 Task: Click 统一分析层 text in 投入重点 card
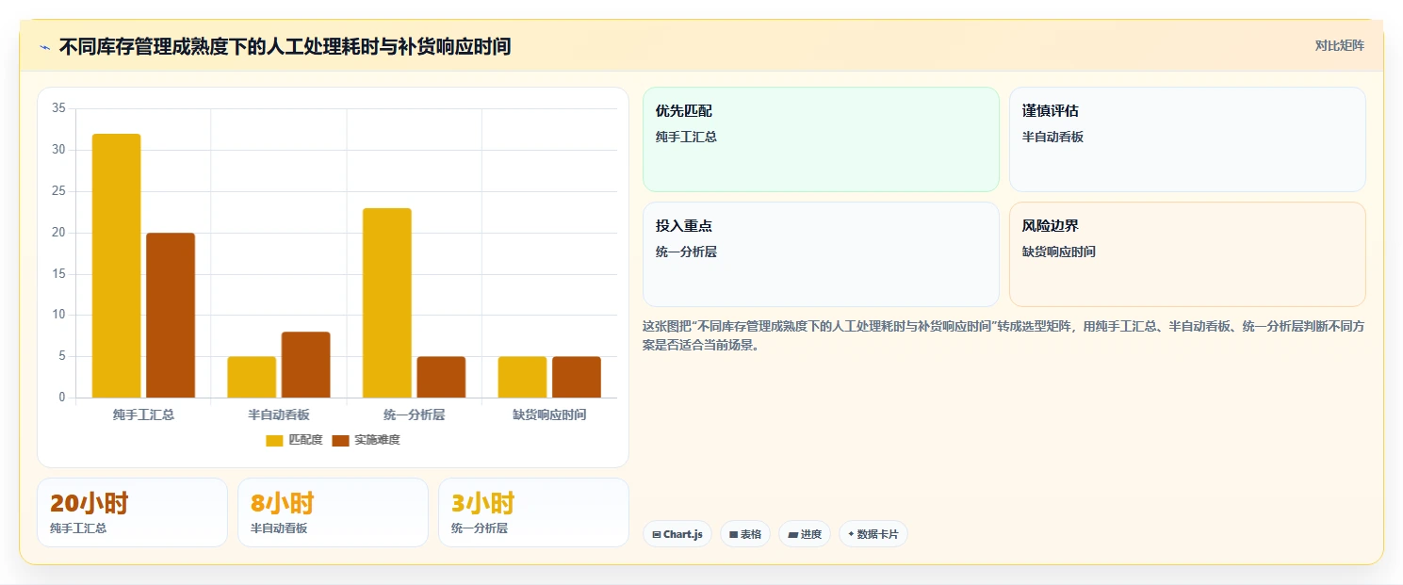click(x=686, y=252)
